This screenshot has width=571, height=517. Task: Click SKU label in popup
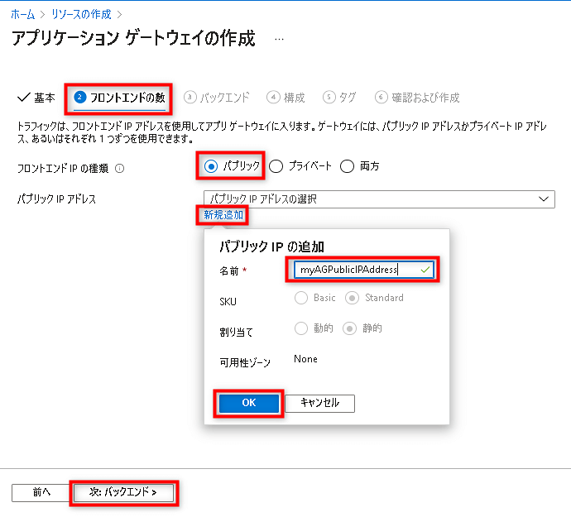(228, 301)
